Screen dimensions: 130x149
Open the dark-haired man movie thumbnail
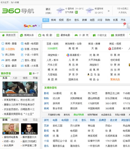coord(29,129)
